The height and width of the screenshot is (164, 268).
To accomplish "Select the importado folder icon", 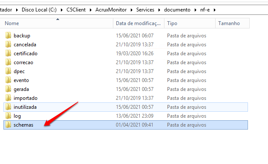I will (8, 98).
